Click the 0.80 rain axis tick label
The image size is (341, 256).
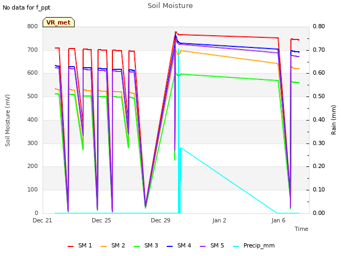(319, 26)
